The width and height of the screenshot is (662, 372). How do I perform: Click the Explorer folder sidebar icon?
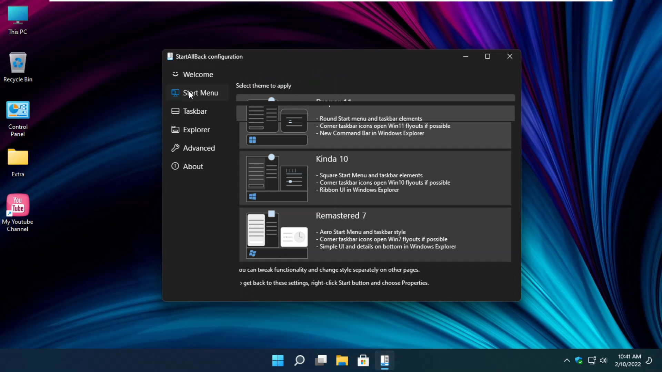(x=175, y=130)
